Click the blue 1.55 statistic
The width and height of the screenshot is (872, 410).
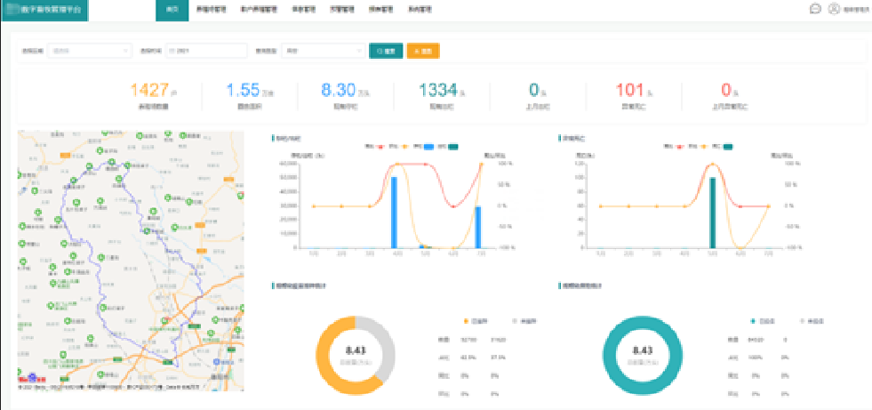click(x=244, y=90)
